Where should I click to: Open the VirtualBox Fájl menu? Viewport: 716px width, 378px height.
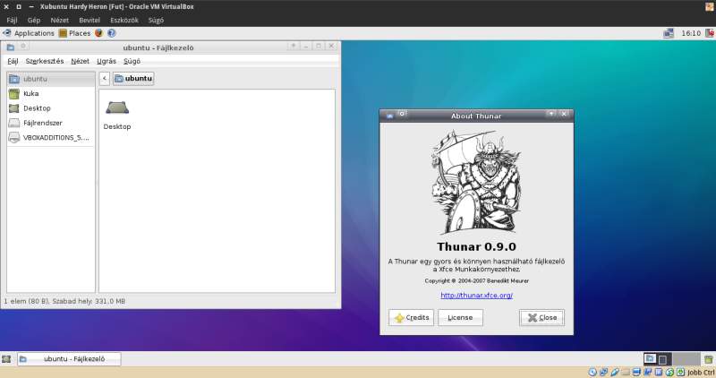12,20
